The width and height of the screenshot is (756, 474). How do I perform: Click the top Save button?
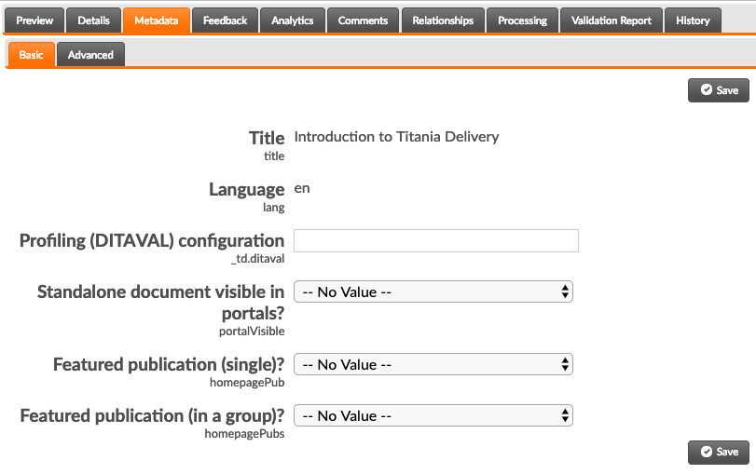pos(719,90)
